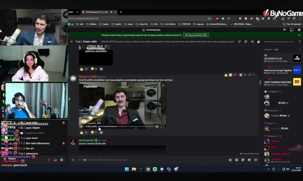This screenshot has width=303, height=181.
Task: Show pinned messages in channel header
Action: (x=252, y=41)
